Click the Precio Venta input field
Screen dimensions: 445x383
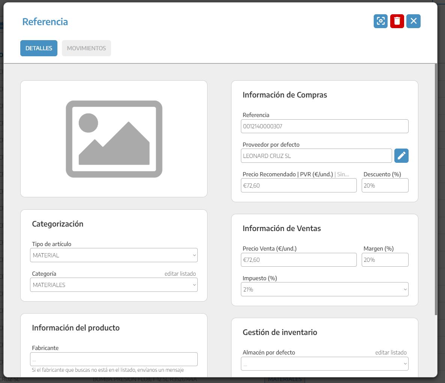click(299, 260)
